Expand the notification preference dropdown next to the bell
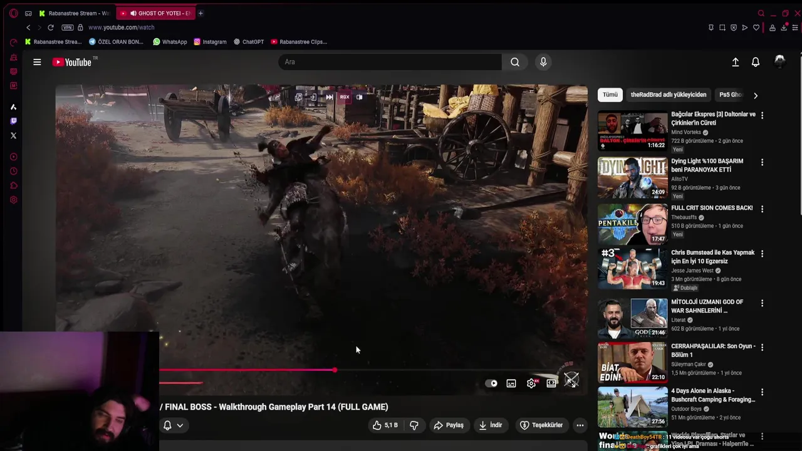The image size is (802, 451). pos(180,425)
